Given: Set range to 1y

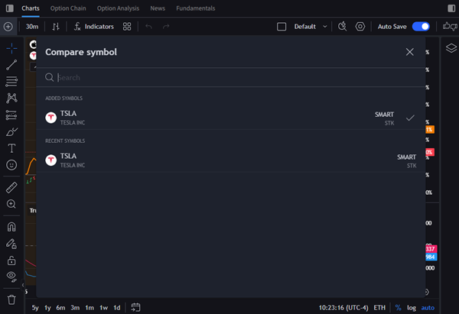Looking at the screenshot, I should click(47, 308).
